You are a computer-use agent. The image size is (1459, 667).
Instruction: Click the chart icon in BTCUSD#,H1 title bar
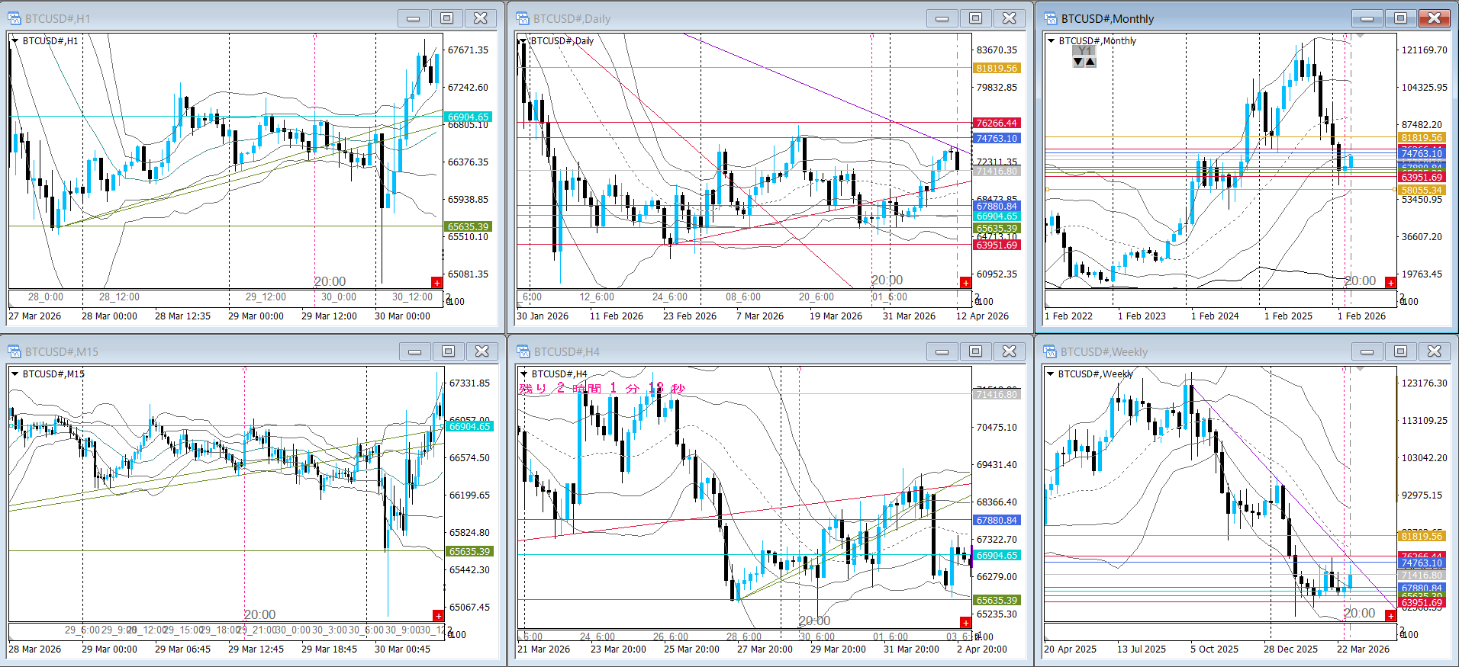[x=14, y=18]
